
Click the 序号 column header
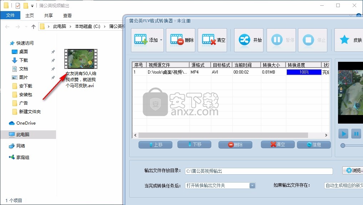coord(139,65)
